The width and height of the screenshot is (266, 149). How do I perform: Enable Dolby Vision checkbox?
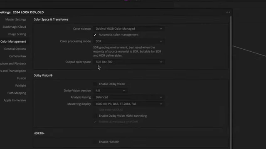(95, 84)
